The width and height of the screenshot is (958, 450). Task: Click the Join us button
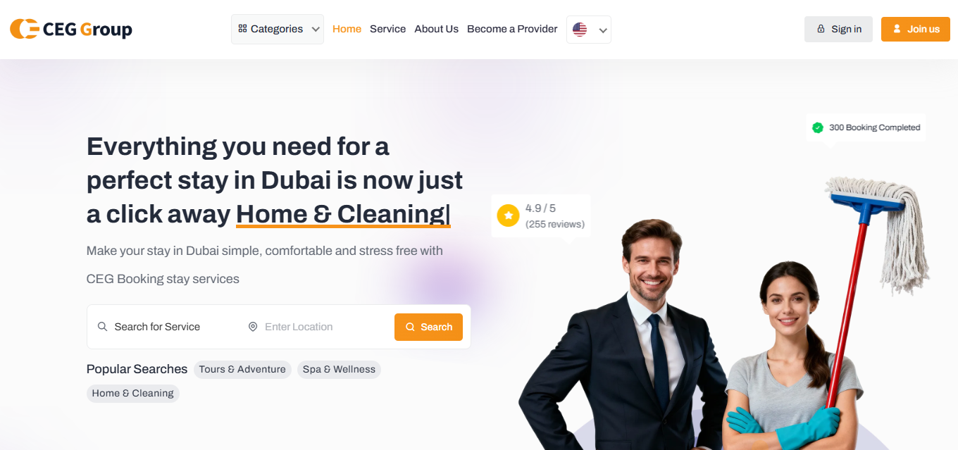(916, 29)
